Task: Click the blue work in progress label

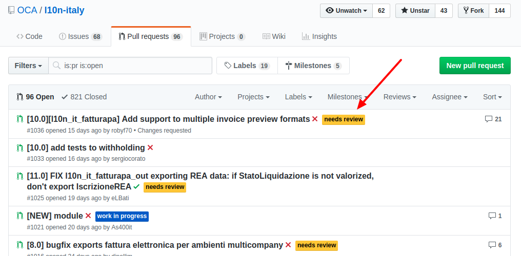Action: [122, 216]
